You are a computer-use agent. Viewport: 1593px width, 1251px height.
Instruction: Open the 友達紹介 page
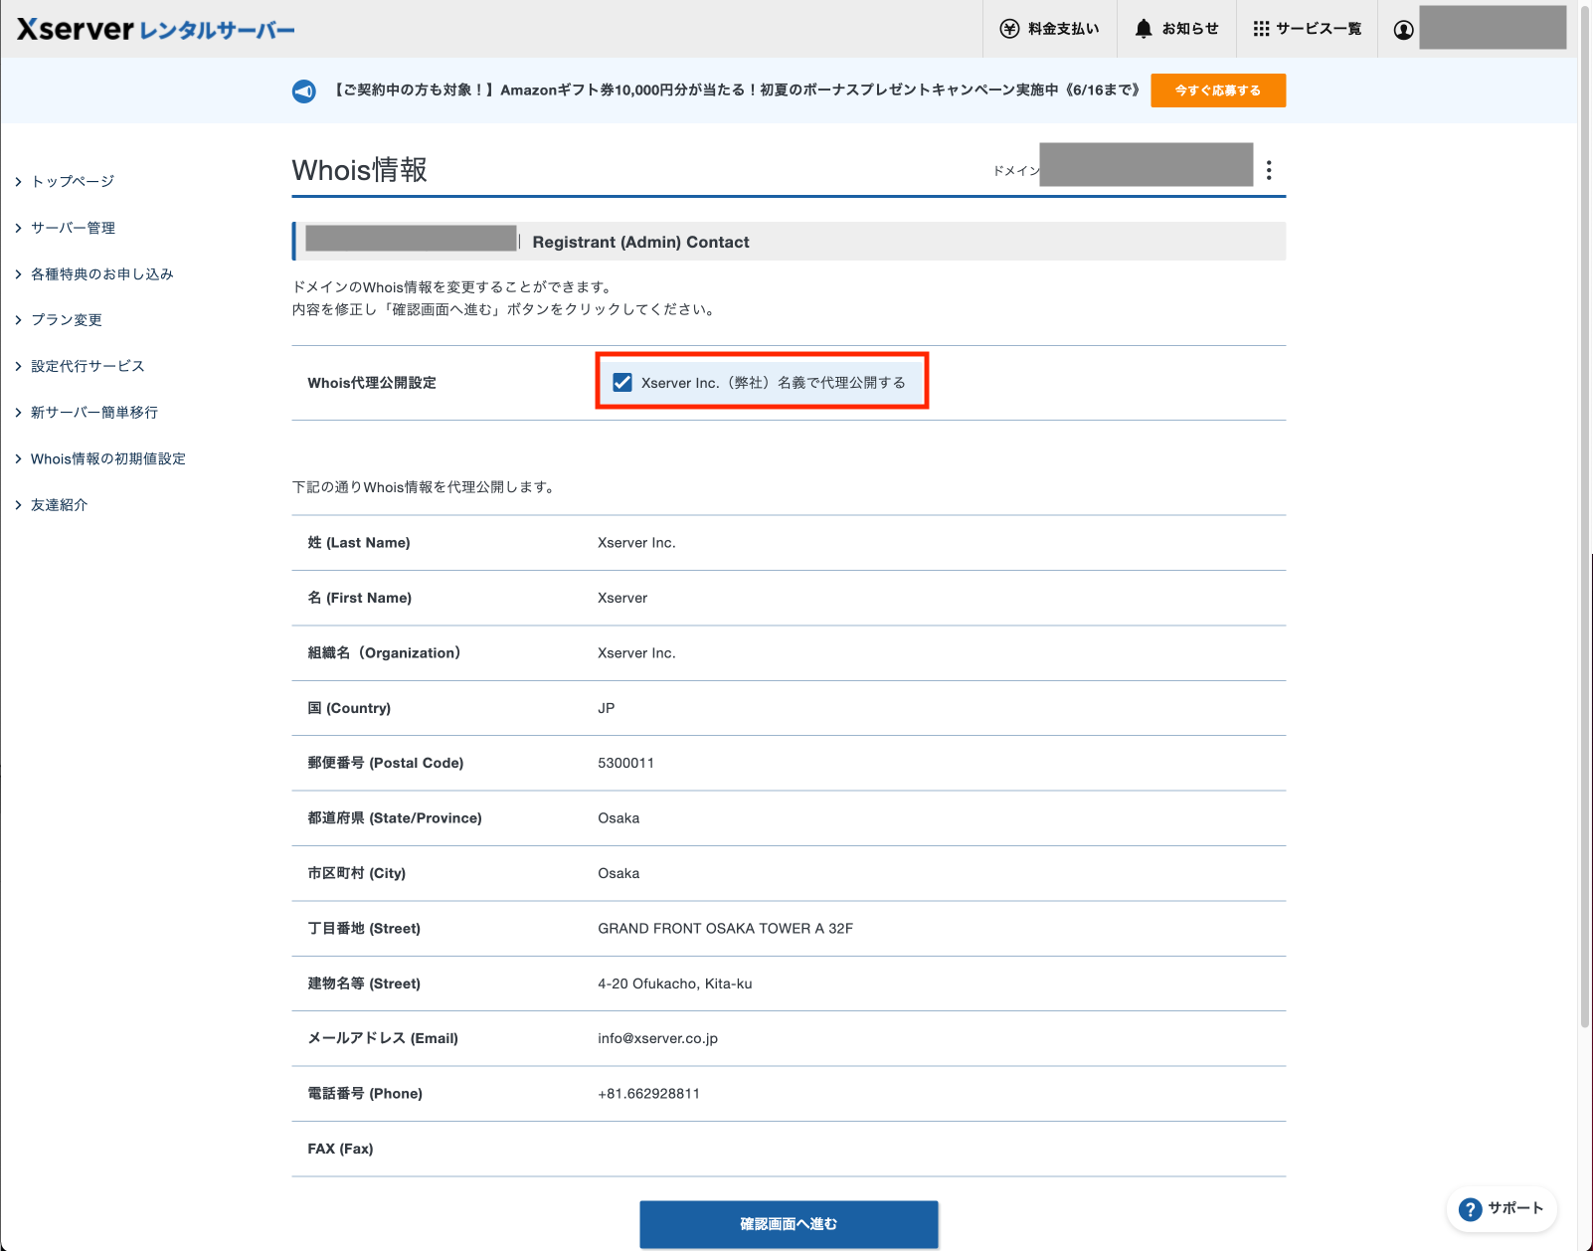(57, 504)
